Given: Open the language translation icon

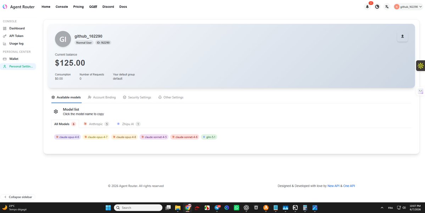Looking at the screenshot, I should (387, 7).
